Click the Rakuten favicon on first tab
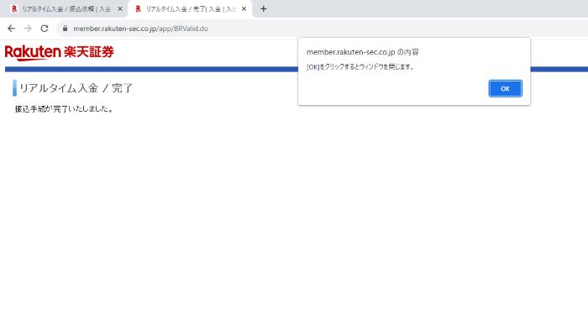Image resolution: width=588 pixels, height=330 pixels. (x=14, y=9)
